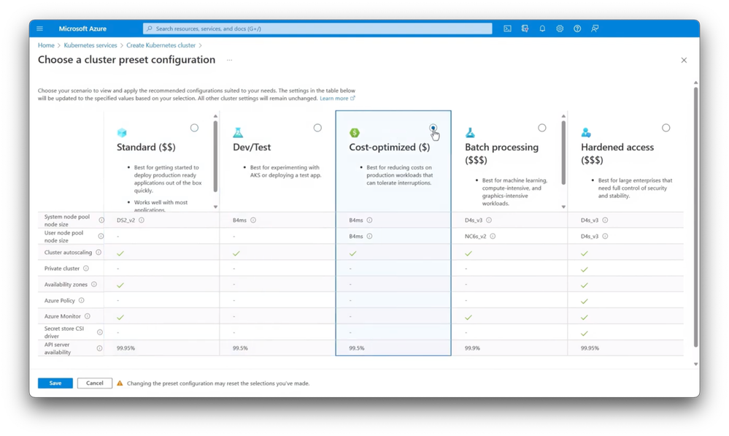Open the Directories and subscriptions filter icon
This screenshot has width=729, height=436.
point(525,28)
